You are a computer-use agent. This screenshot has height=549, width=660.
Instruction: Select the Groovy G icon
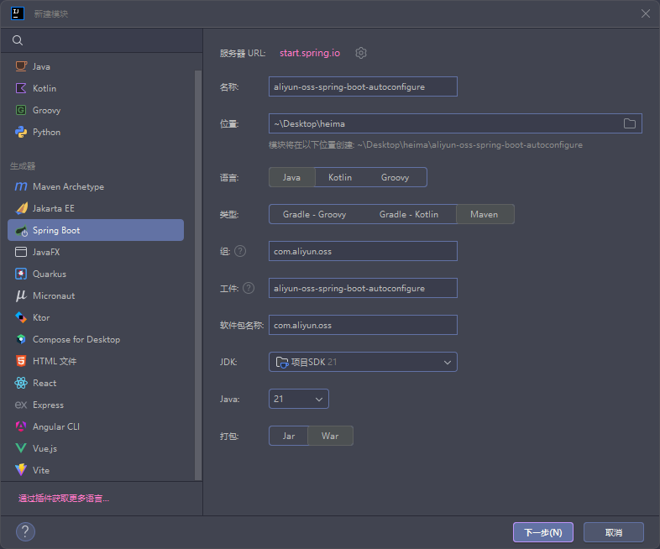(21, 110)
